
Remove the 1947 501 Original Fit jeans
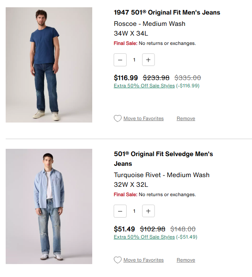pos(186,118)
